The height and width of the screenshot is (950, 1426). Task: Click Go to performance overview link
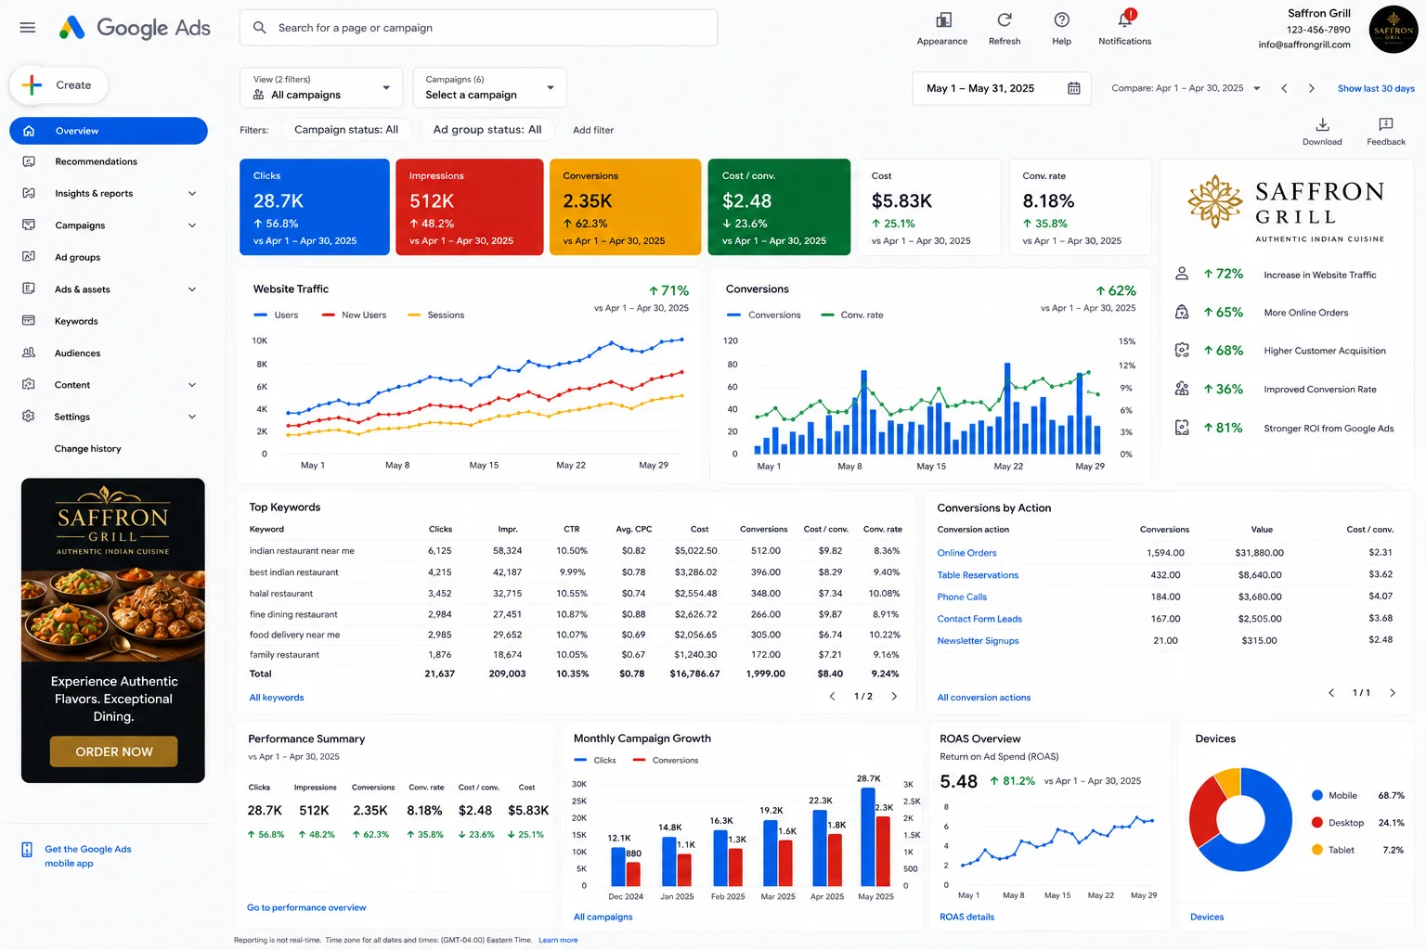(306, 907)
